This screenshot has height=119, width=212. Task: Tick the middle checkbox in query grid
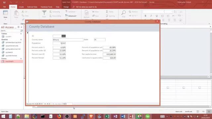[x=184, y=88]
